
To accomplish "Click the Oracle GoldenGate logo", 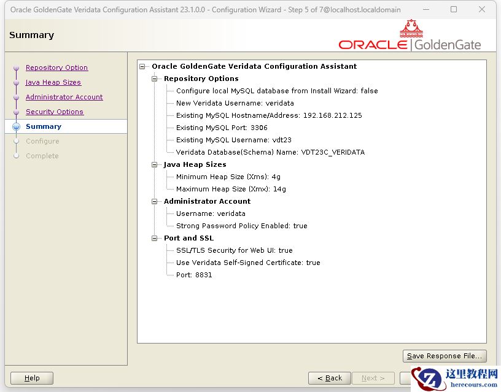I will click(x=410, y=35).
